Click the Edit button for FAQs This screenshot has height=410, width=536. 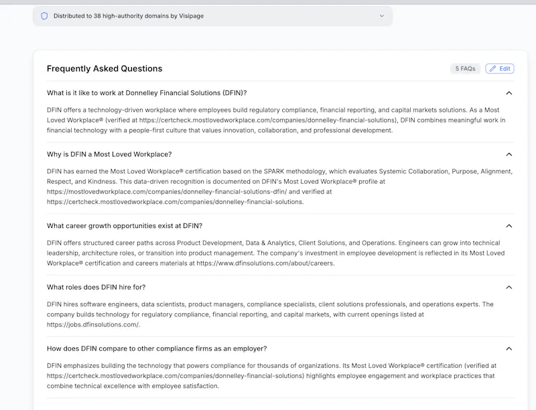pyautogui.click(x=500, y=69)
